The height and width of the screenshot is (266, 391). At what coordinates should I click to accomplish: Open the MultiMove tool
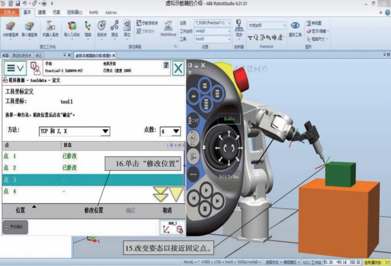pos(168,29)
